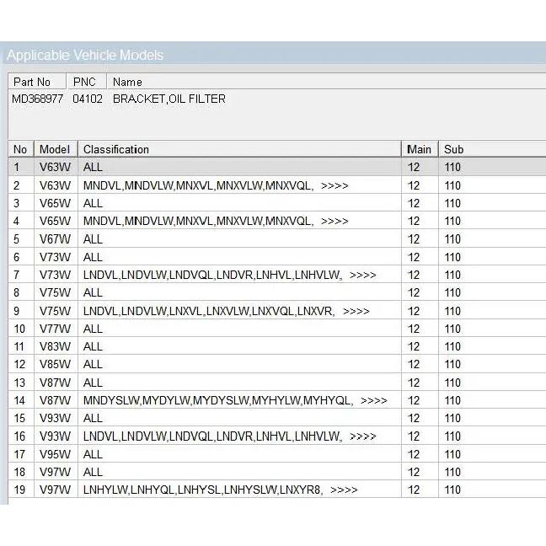Sort by the Classification column header
The height and width of the screenshot is (546, 546).
click(x=239, y=149)
